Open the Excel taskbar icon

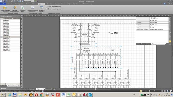tap(69, 95)
